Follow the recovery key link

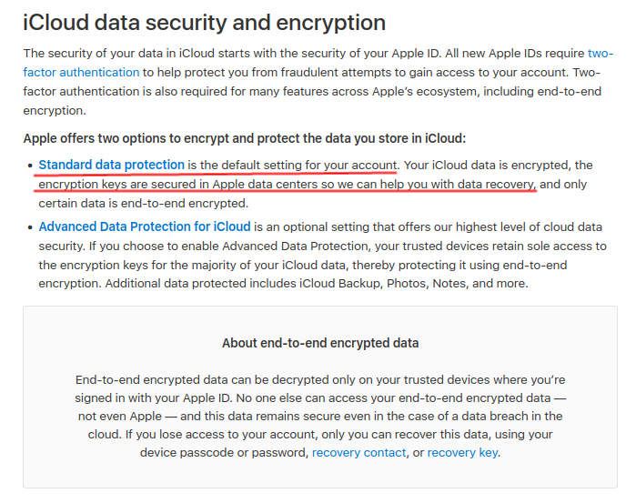(x=462, y=453)
